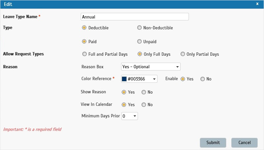Select the Non-Deductible type option
This screenshot has width=264, height=150.
[139, 27]
